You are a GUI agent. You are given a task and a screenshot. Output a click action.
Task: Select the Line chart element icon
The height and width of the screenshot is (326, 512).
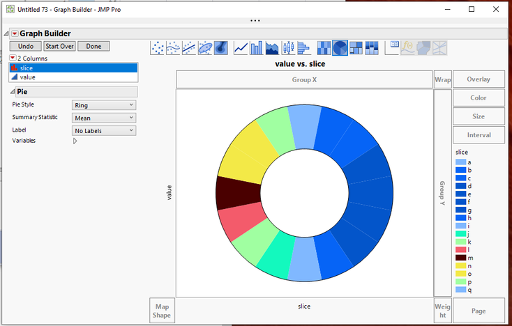(x=241, y=48)
